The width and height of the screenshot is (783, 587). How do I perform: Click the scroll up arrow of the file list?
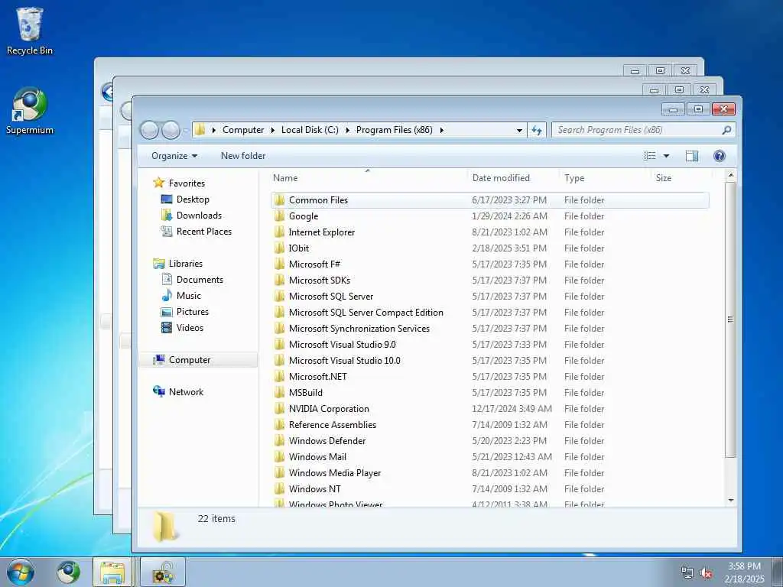[730, 175]
